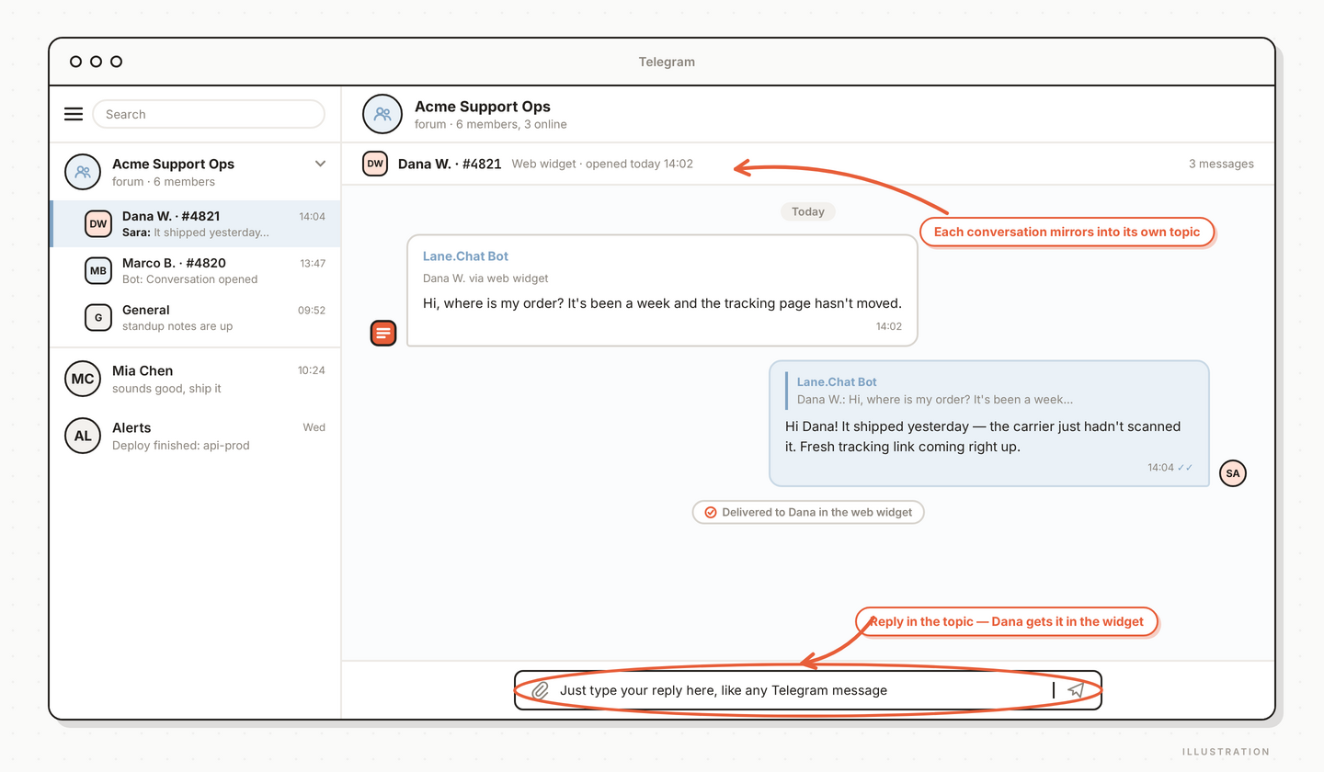Click the first window control circle in title bar
The height and width of the screenshot is (772, 1324).
click(x=75, y=62)
